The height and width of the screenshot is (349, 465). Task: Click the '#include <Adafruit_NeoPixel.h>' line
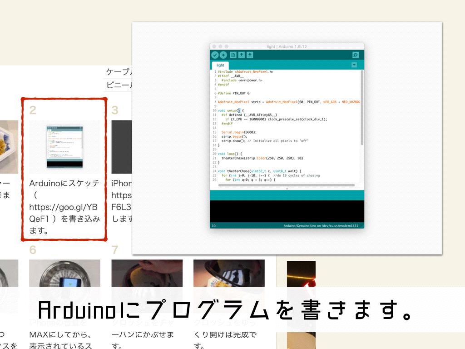pos(246,71)
